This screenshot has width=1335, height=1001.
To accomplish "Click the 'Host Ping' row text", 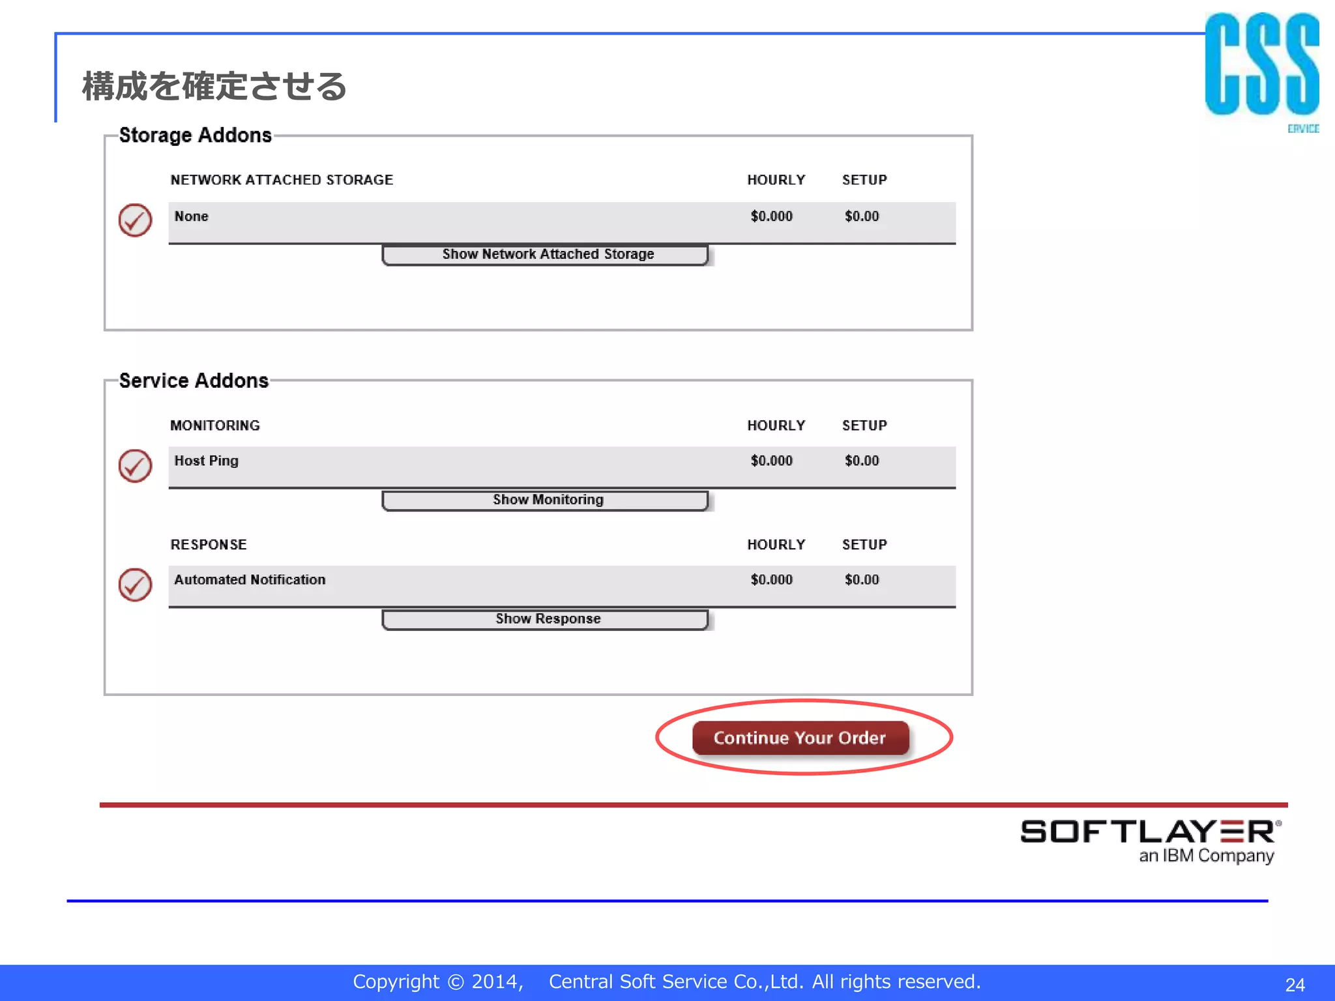I will (206, 461).
